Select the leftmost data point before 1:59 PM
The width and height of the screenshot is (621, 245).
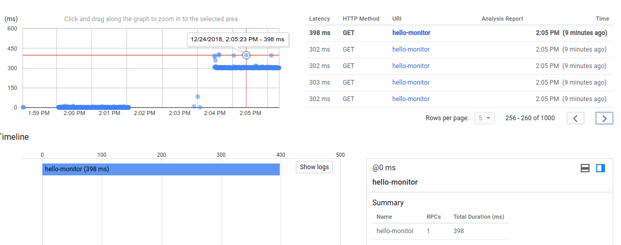23,107
